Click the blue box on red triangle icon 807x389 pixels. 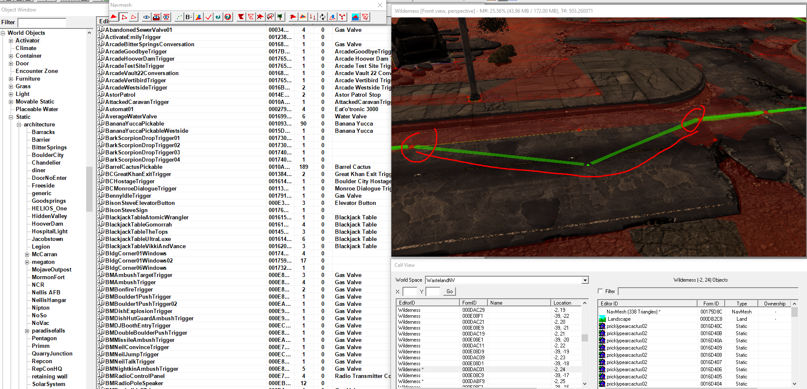tap(332, 17)
